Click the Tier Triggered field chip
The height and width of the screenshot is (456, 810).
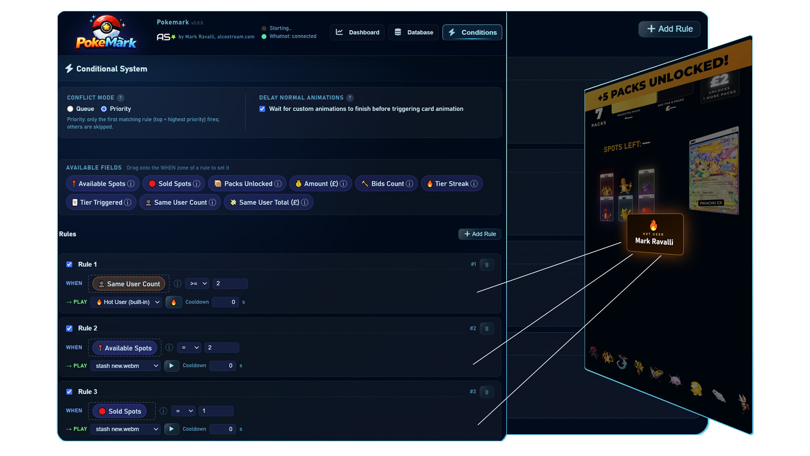(101, 202)
